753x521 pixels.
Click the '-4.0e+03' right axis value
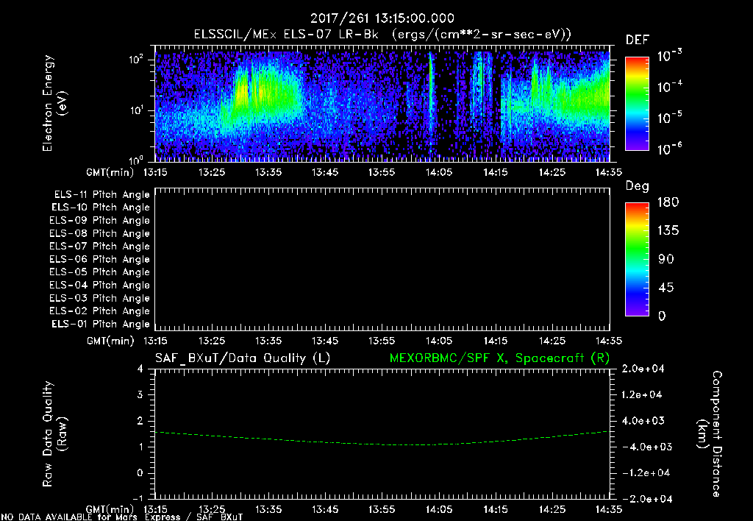tap(647, 447)
